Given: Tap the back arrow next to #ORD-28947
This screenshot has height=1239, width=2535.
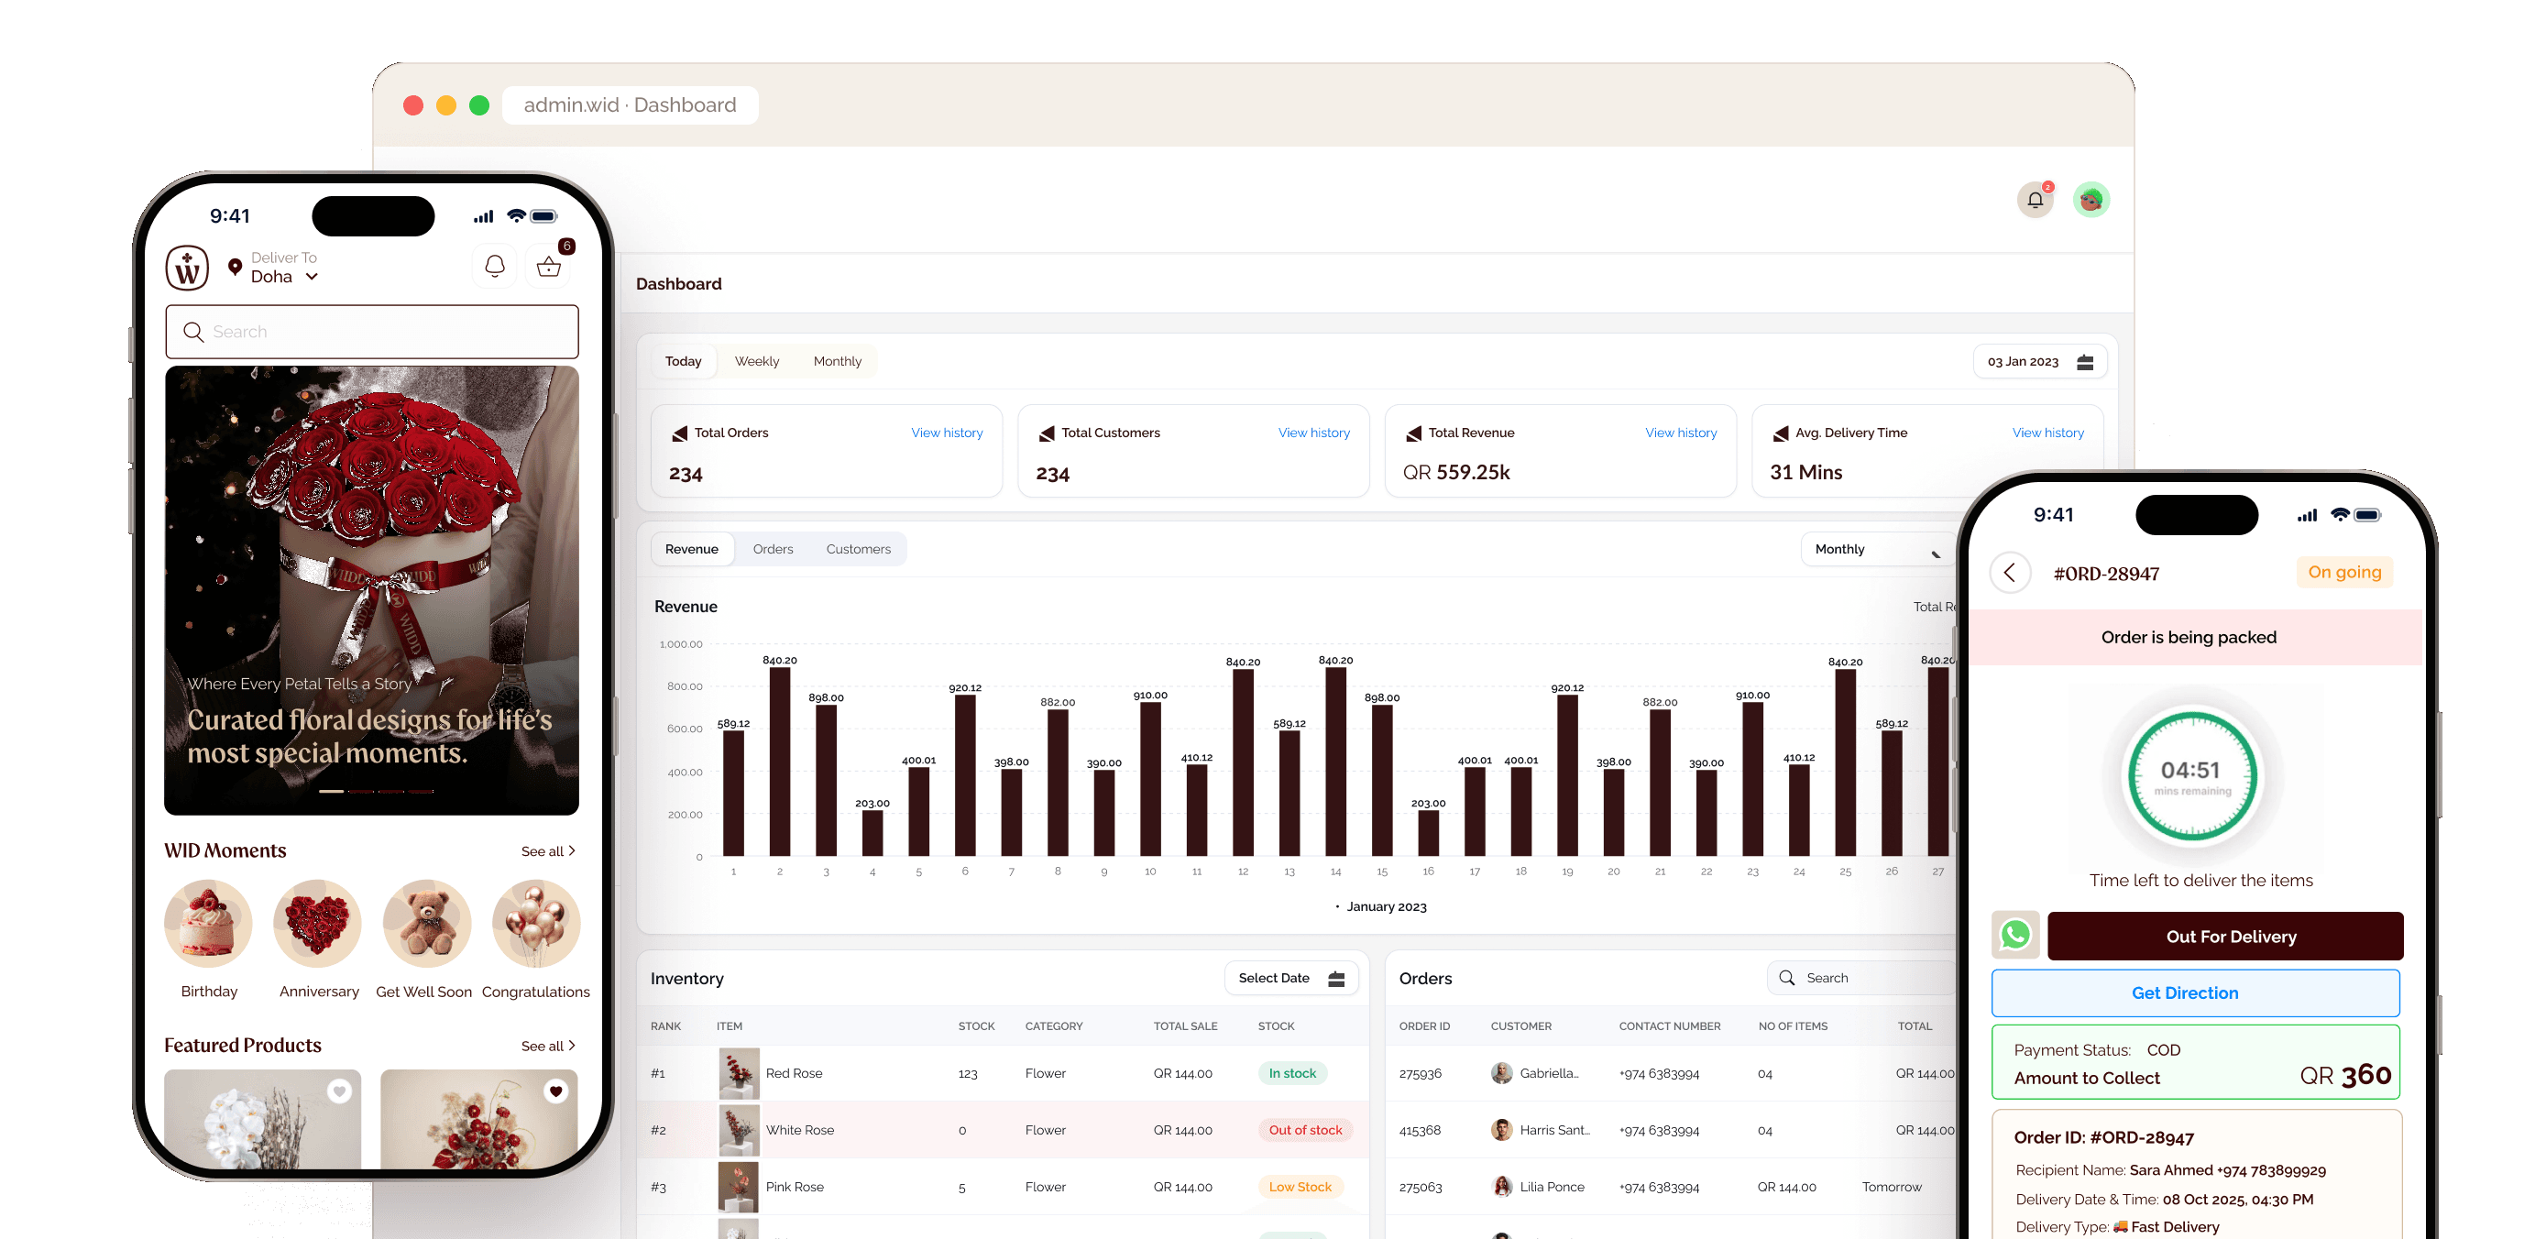Looking at the screenshot, I should point(2010,573).
